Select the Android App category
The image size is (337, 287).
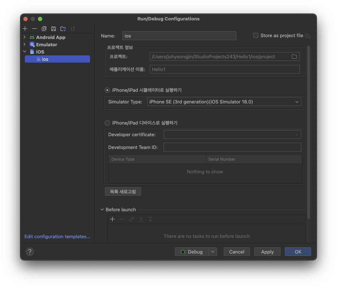click(51, 37)
